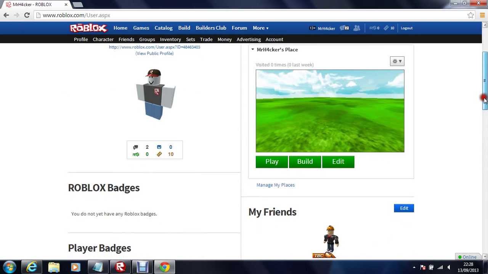Click the ROBLOX logo in the header
Viewport: 488px width, 274px height.
[88, 28]
